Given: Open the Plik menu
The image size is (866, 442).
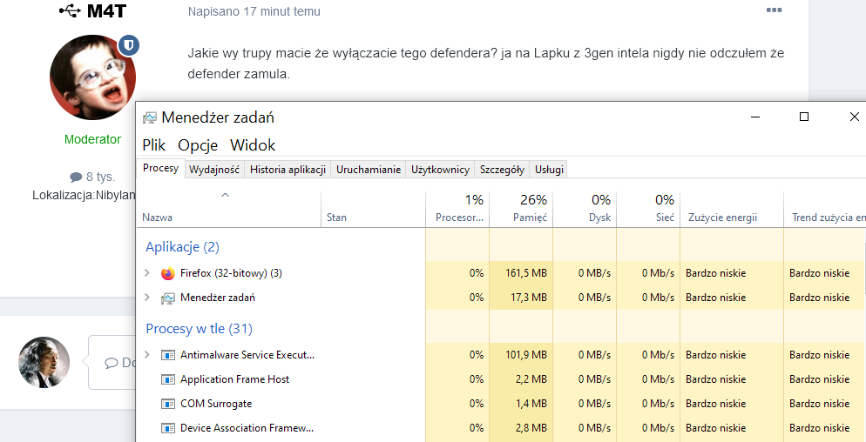Looking at the screenshot, I should click(154, 145).
